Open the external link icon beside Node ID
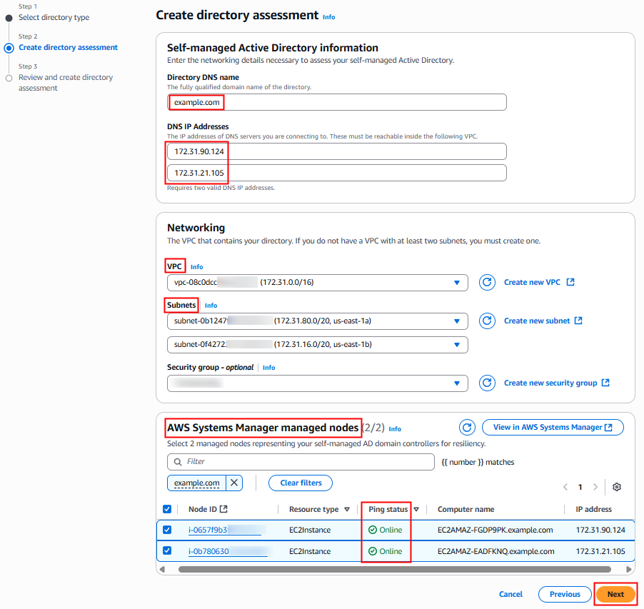The height and width of the screenshot is (609, 644). click(x=223, y=509)
